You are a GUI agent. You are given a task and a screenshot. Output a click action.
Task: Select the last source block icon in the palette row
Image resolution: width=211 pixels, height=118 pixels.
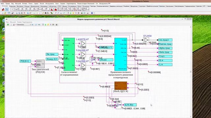87,10
